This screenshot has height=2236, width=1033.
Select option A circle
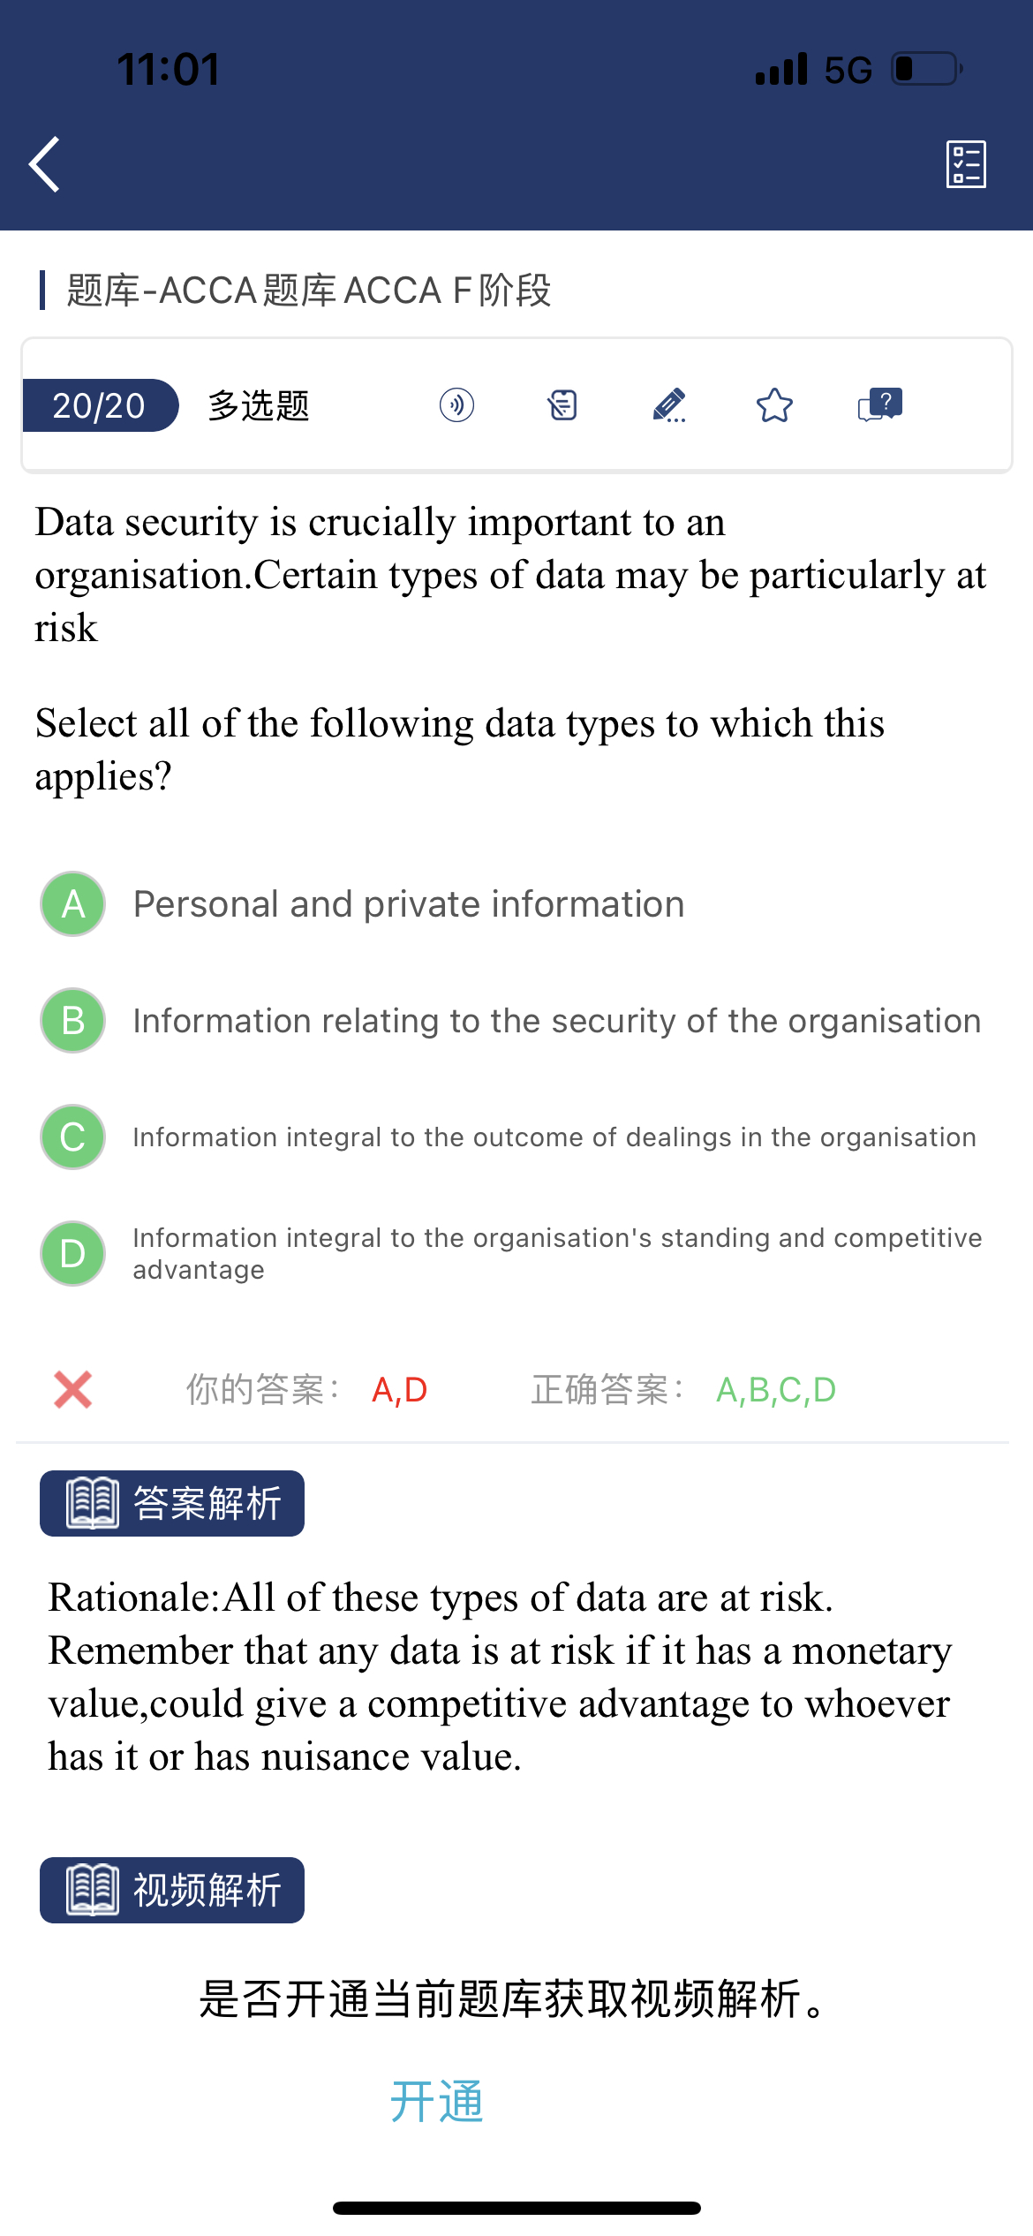coord(73,903)
